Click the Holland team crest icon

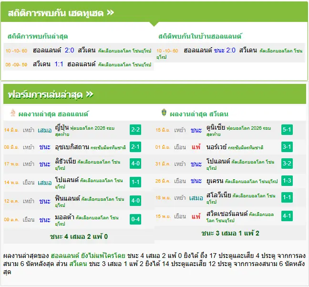13,113
